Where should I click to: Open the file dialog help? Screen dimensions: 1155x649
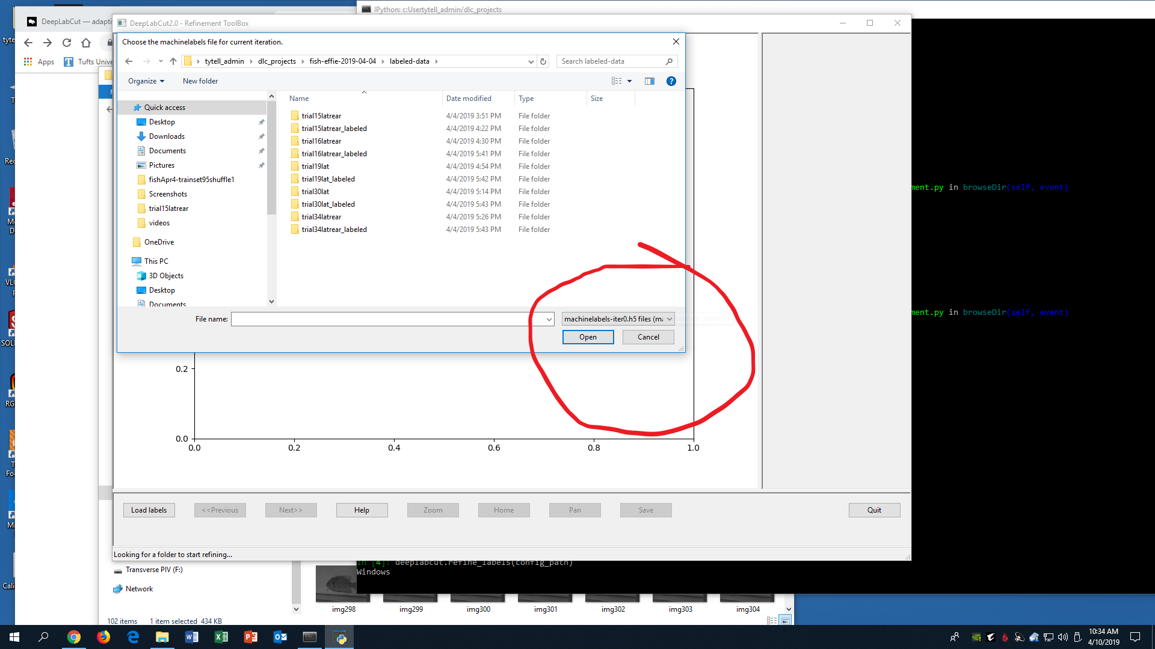pos(671,81)
